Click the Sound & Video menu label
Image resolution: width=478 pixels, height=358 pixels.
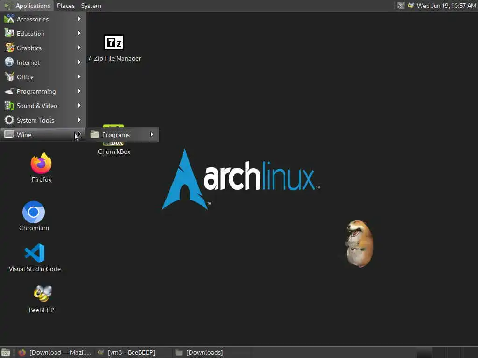tap(37, 106)
